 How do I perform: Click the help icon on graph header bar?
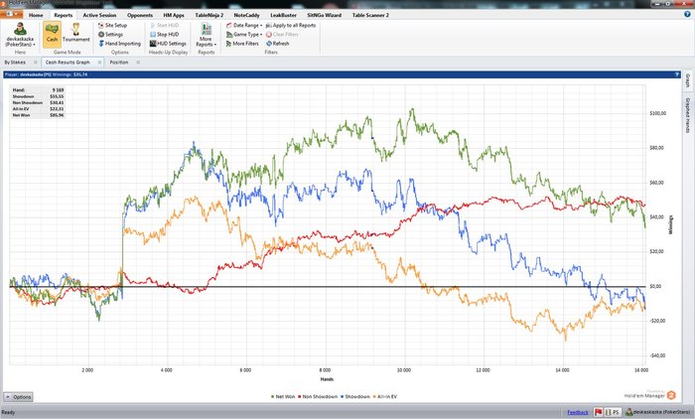(x=677, y=74)
